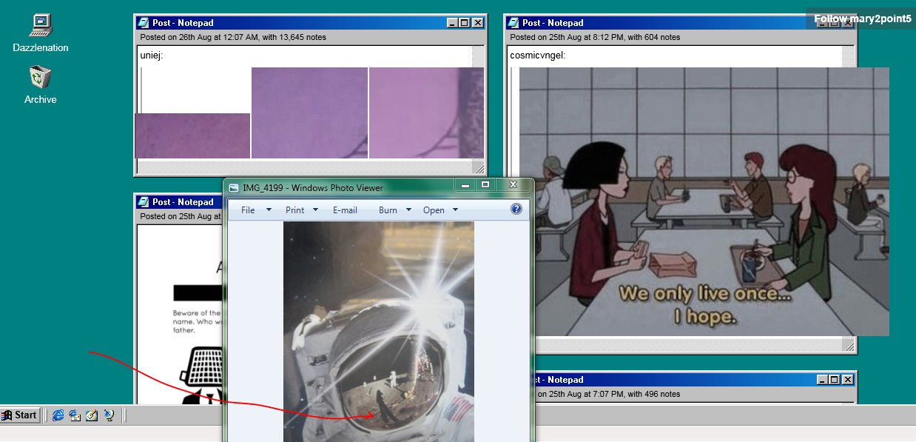Viewport: 916px width, 442px height.
Task: Open the View Channels satellite dish icon
Action: click(x=109, y=415)
